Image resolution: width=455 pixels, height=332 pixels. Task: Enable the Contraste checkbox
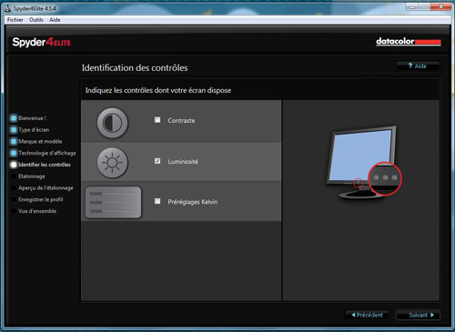point(157,120)
